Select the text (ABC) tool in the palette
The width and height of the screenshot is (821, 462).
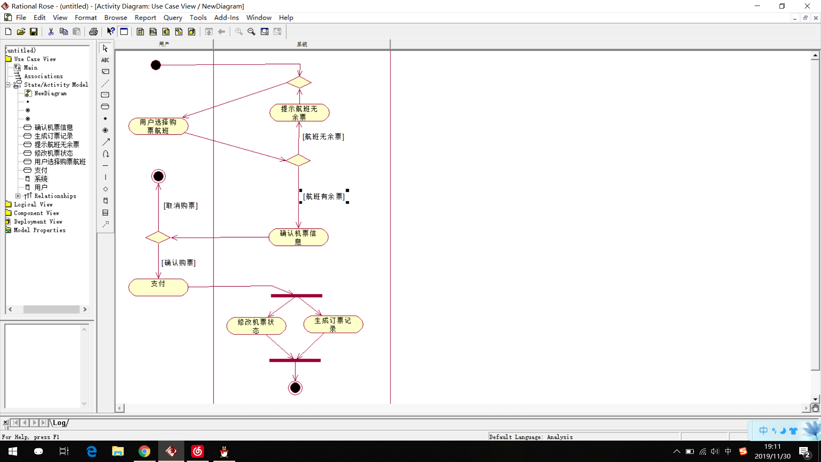coord(105,60)
